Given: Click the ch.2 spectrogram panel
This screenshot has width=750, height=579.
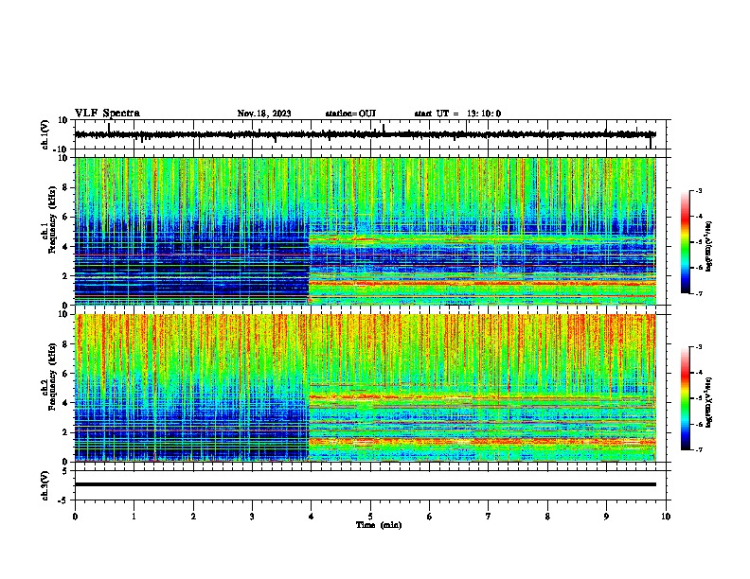Looking at the screenshot, I should pyautogui.click(x=366, y=388).
